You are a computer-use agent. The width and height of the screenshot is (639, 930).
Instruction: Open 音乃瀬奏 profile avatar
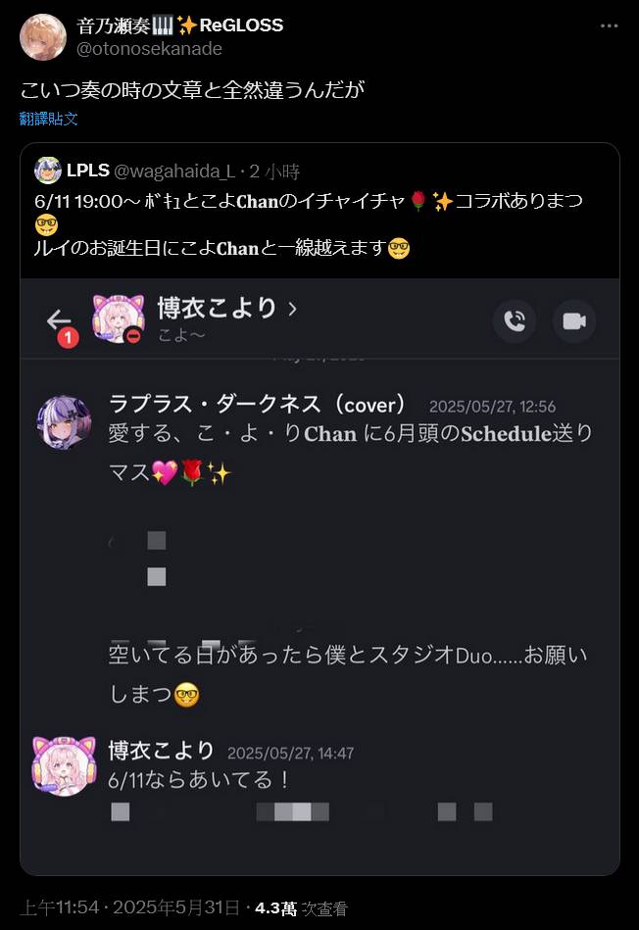43,37
